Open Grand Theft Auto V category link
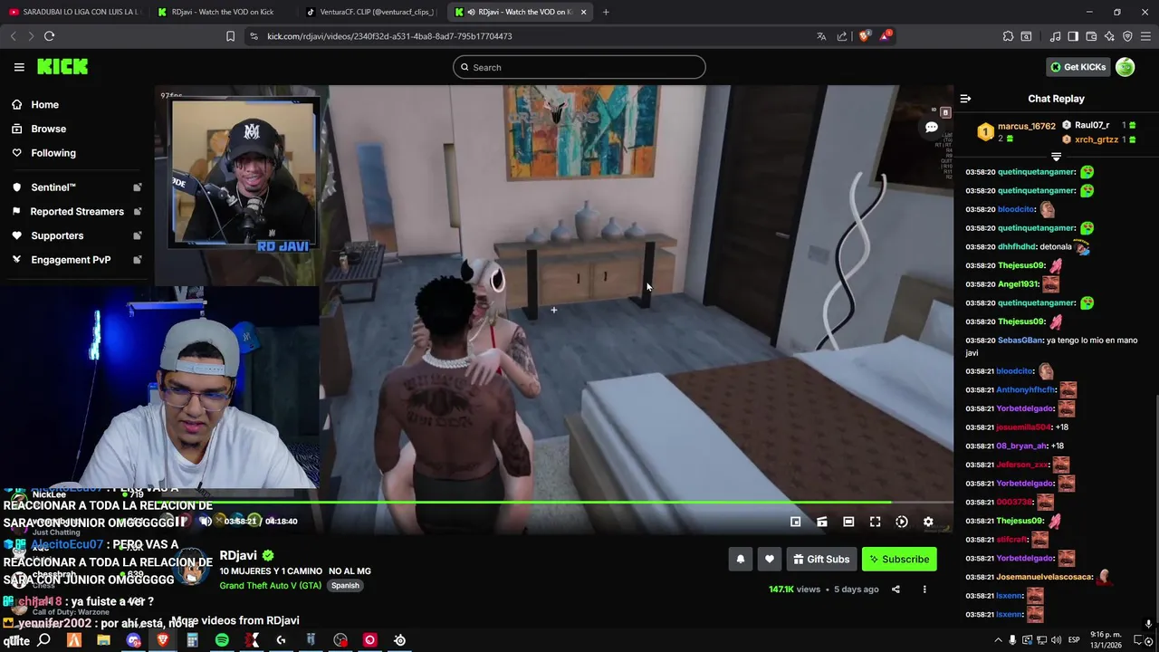Viewport: 1159px width, 652px height. pyautogui.click(x=272, y=586)
